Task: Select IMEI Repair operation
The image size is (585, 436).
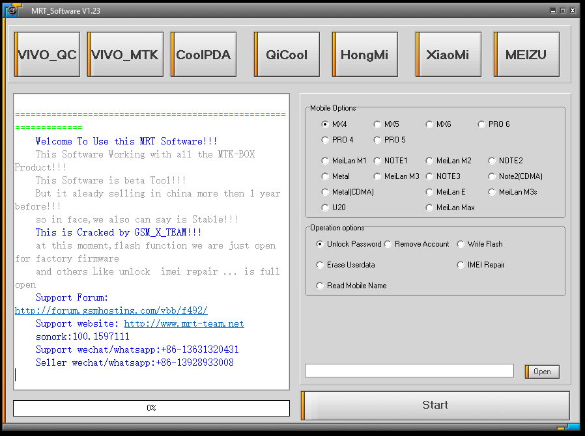Action: 481,265
